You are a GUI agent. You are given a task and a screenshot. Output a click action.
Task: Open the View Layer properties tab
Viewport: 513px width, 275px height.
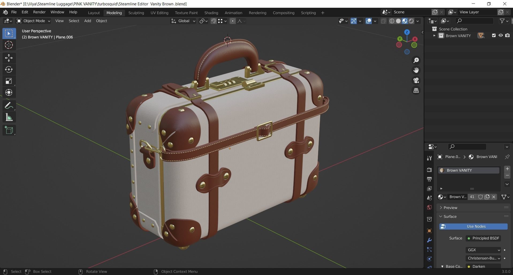point(429,188)
